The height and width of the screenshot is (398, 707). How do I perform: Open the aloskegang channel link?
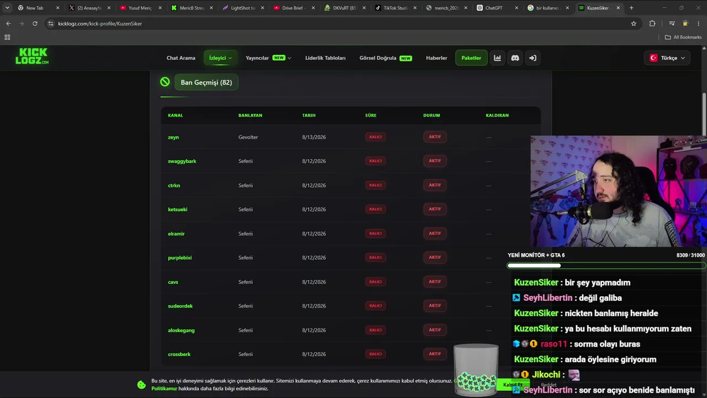tap(181, 330)
